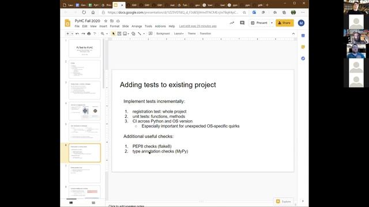The width and height of the screenshot is (369, 207).
Task: Reload the browser page
Action: (x=84, y=13)
